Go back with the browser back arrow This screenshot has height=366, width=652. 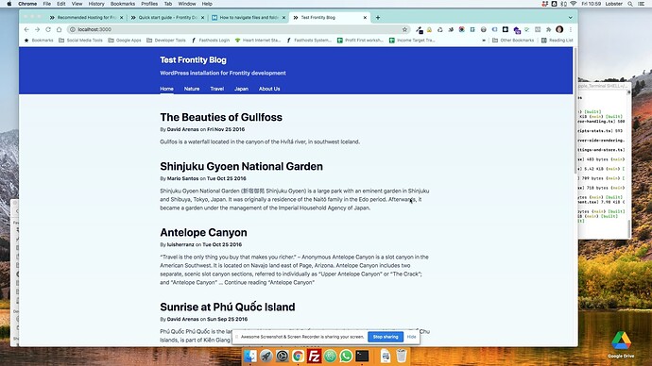[x=26, y=29]
